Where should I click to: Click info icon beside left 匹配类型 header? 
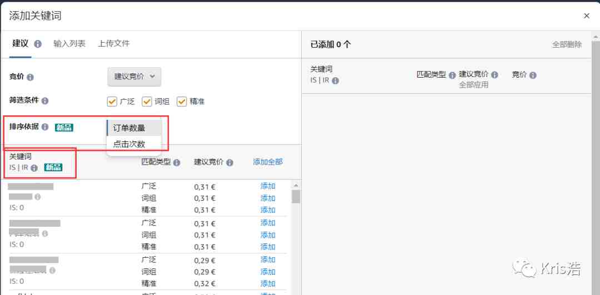[177, 163]
